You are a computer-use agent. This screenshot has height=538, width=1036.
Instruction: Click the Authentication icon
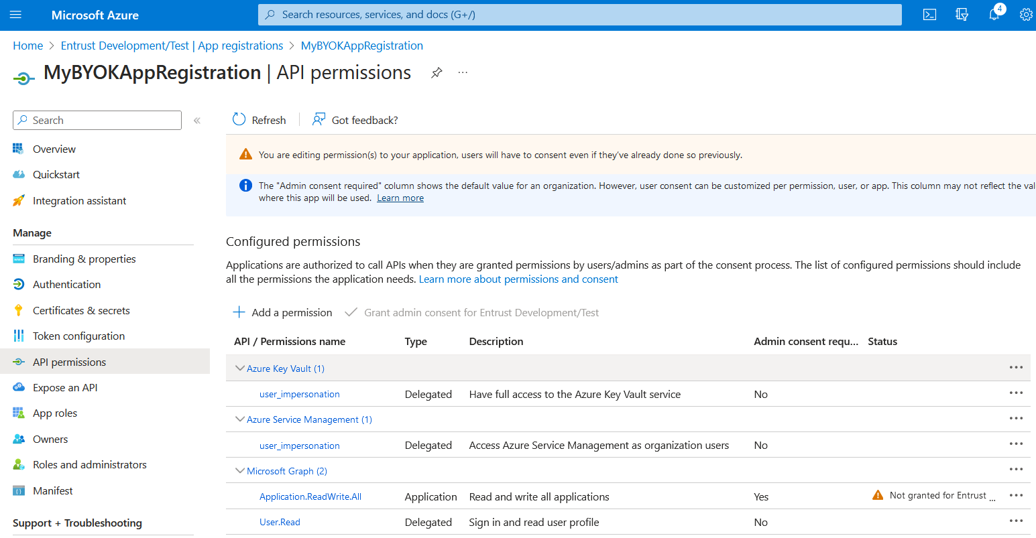coord(19,284)
